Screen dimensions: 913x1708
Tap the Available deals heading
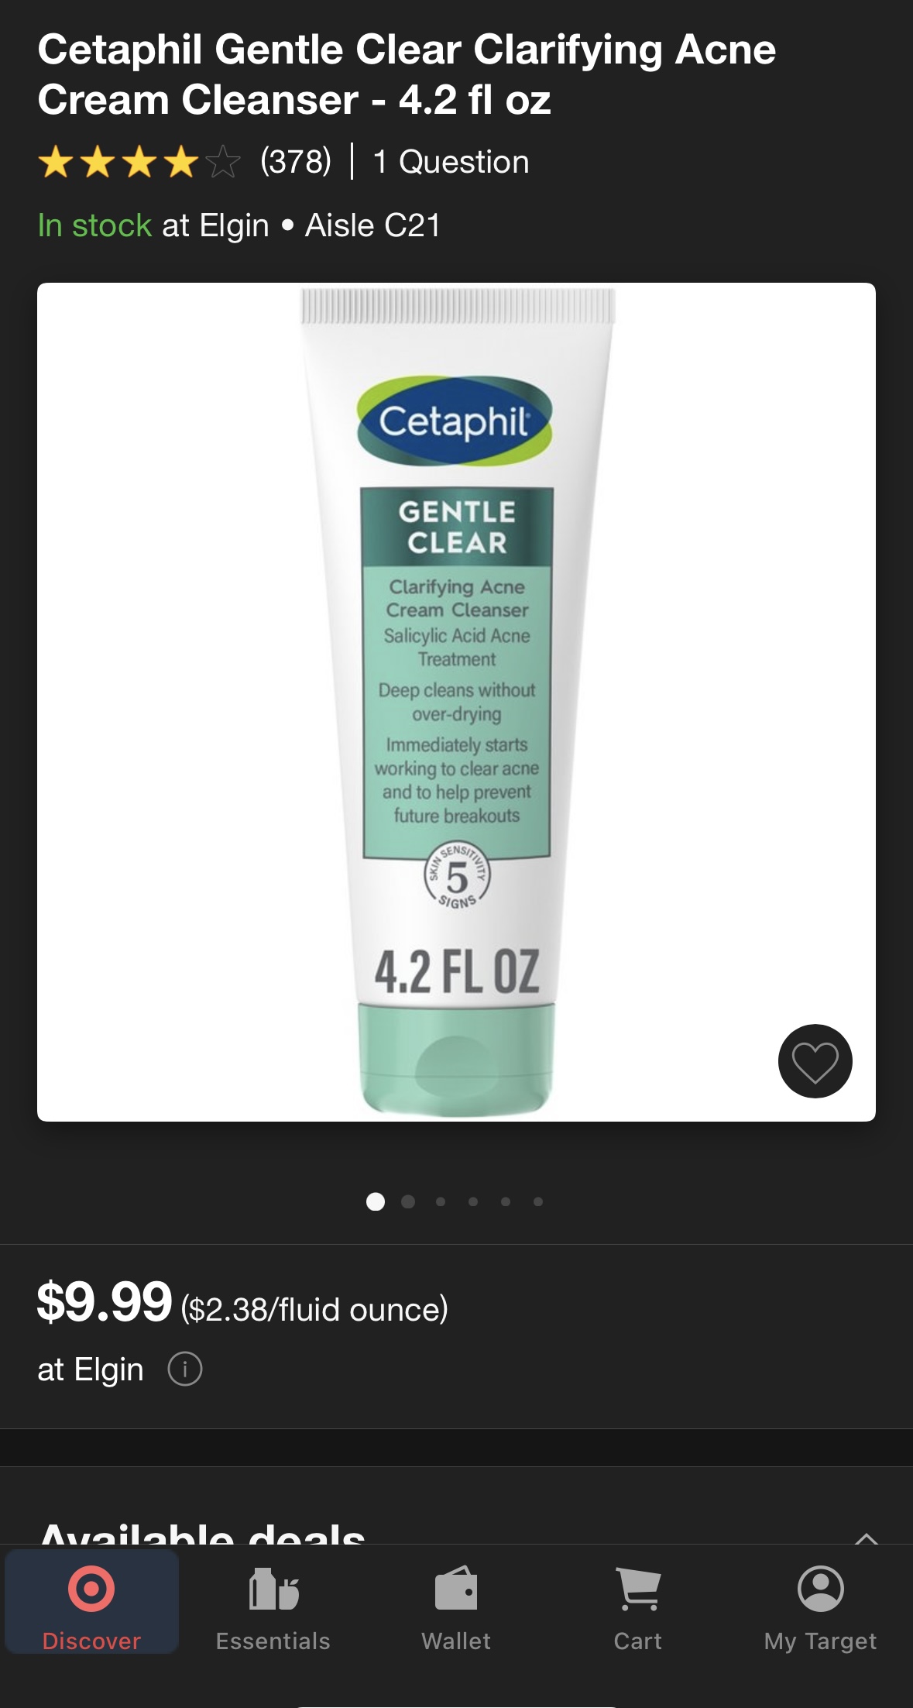[x=203, y=1532]
